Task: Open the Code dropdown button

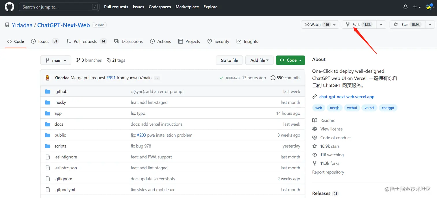Action: [x=290, y=60]
